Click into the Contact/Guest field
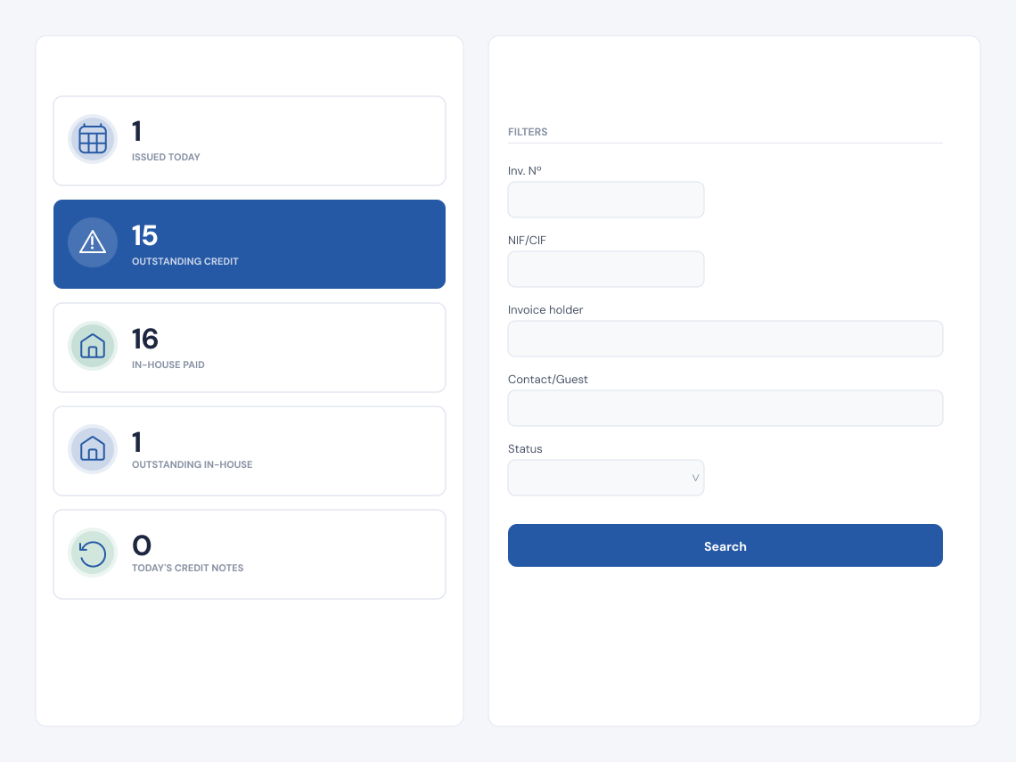 [725, 408]
